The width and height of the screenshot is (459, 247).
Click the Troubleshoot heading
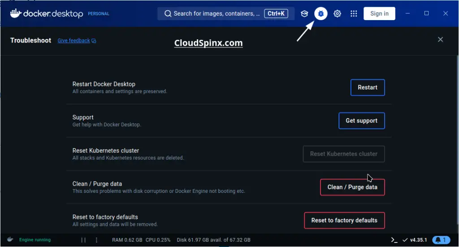tap(31, 40)
